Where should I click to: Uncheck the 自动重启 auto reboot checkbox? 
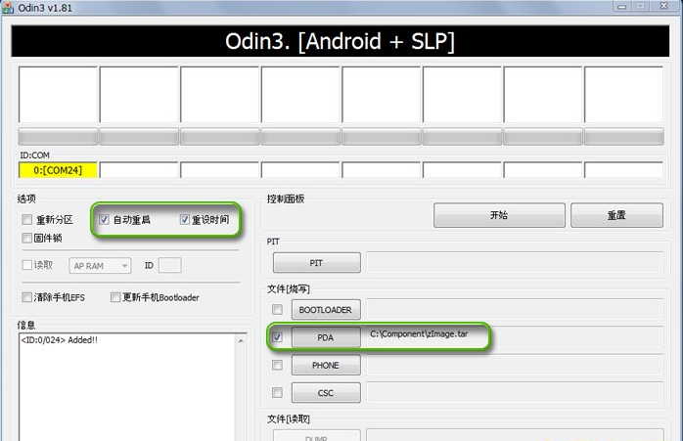tap(104, 219)
